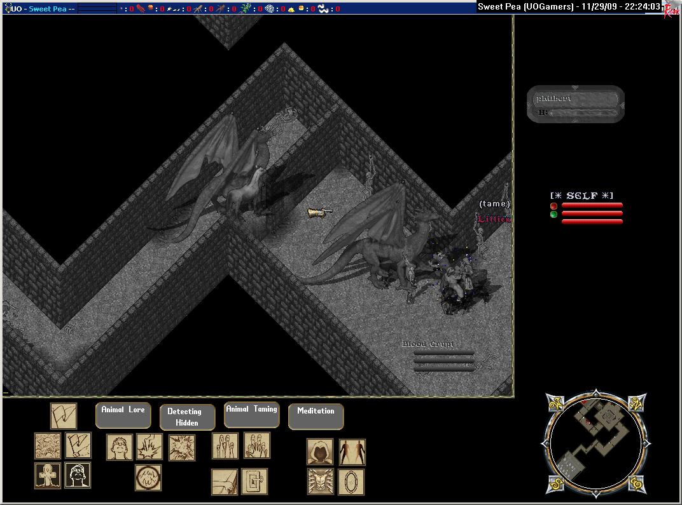Click the Animal Lore skill button
The width and height of the screenshot is (682, 505).
click(123, 415)
